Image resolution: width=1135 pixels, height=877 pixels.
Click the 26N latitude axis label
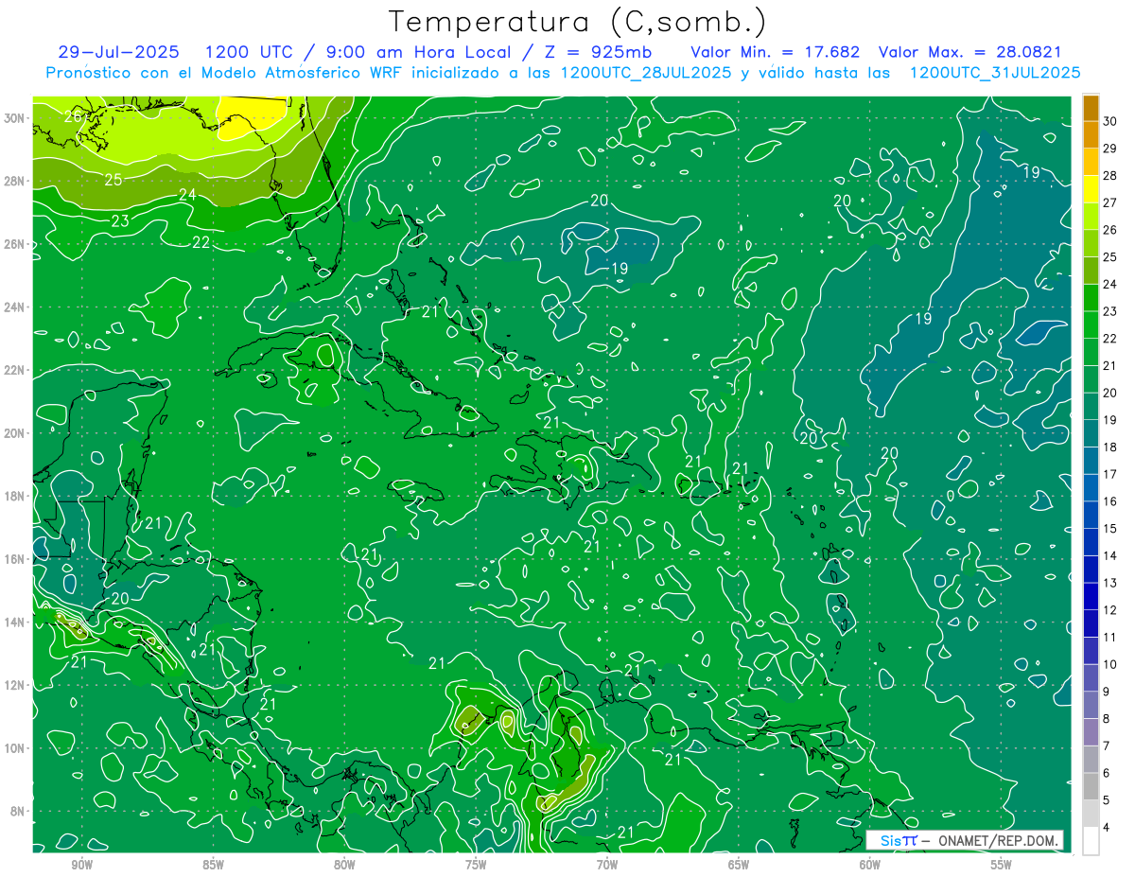15,244
